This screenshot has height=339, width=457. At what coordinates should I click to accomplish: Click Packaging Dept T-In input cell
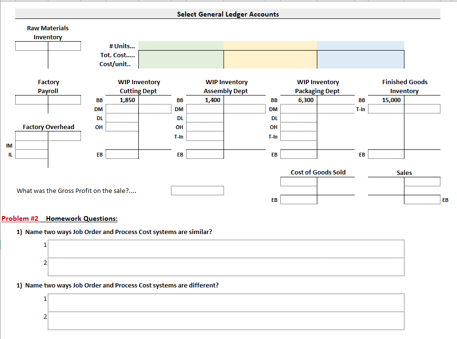point(299,137)
